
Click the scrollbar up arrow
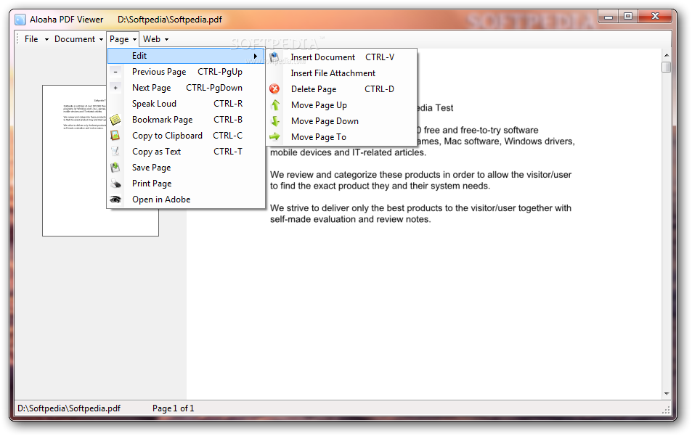point(667,55)
